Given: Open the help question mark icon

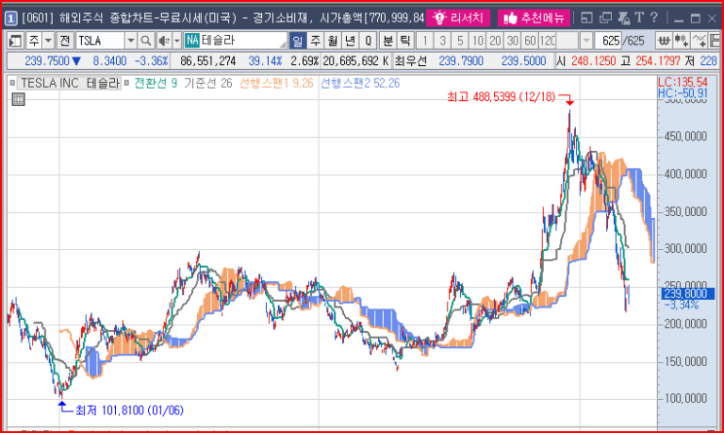Looking at the screenshot, I should (x=654, y=18).
